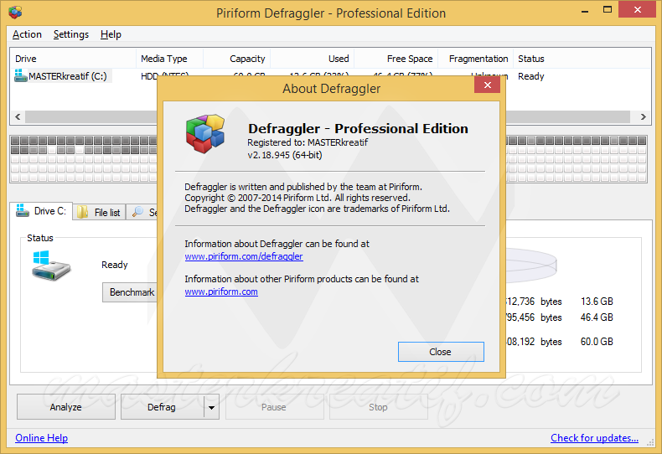Click the Check for updates link
The height and width of the screenshot is (454, 662).
(594, 438)
